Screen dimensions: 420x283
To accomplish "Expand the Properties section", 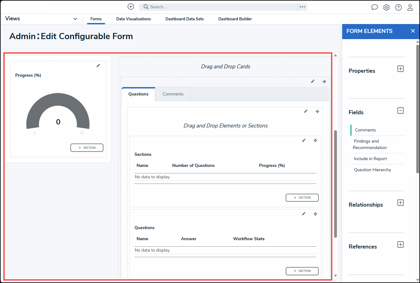I will tap(400, 69).
